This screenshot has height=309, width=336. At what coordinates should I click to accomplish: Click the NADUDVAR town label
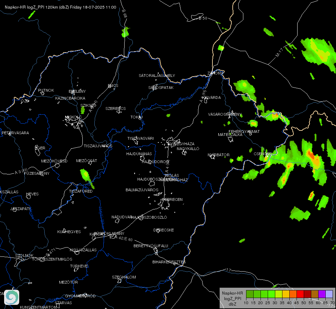[x=122, y=217]
